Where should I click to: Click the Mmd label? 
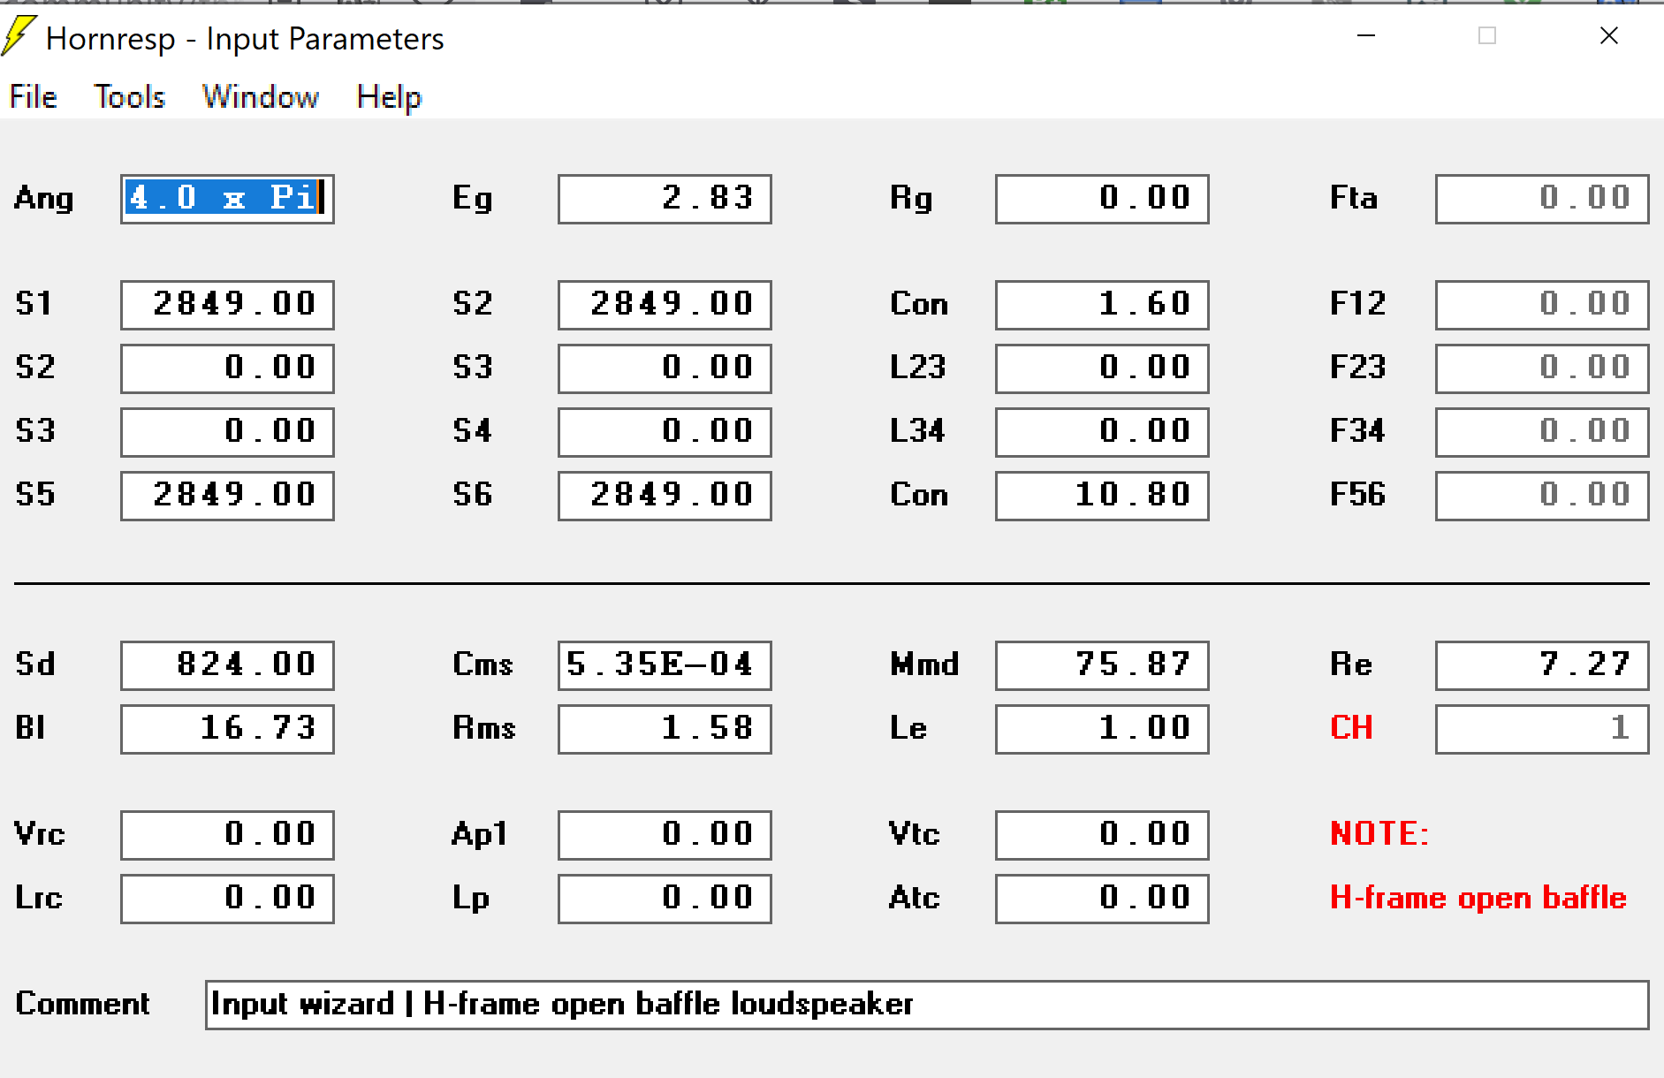[924, 664]
